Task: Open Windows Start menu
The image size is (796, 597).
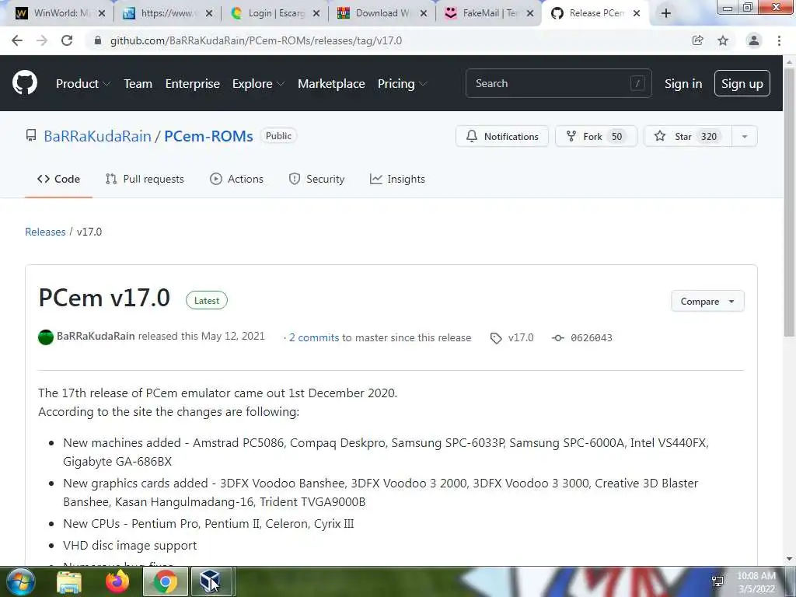Action: (x=21, y=581)
